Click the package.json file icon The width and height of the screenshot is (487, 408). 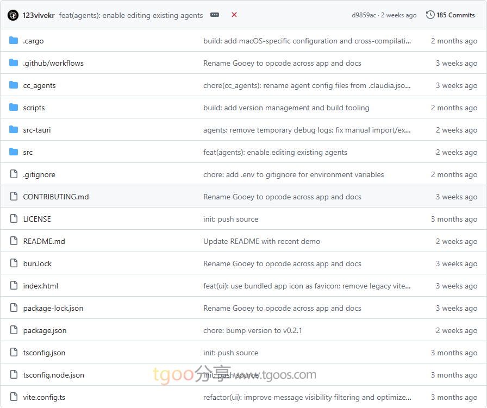tap(14, 330)
